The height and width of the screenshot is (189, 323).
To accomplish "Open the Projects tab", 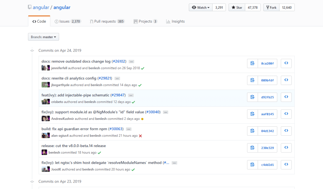I will tap(145, 21).
